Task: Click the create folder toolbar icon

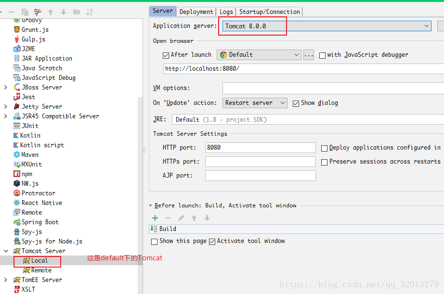Action: pyautogui.click(x=77, y=12)
